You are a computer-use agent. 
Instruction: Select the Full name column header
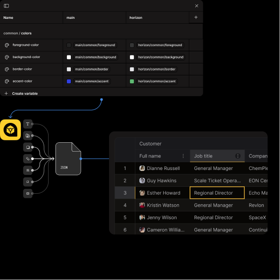coord(163,156)
